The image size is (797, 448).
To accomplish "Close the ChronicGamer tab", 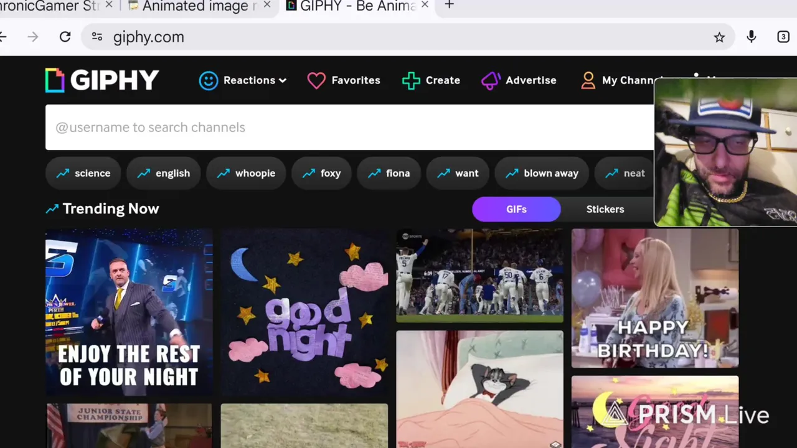I will pos(109,5).
